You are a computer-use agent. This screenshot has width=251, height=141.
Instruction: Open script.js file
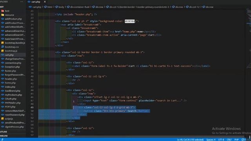coord(13,119)
